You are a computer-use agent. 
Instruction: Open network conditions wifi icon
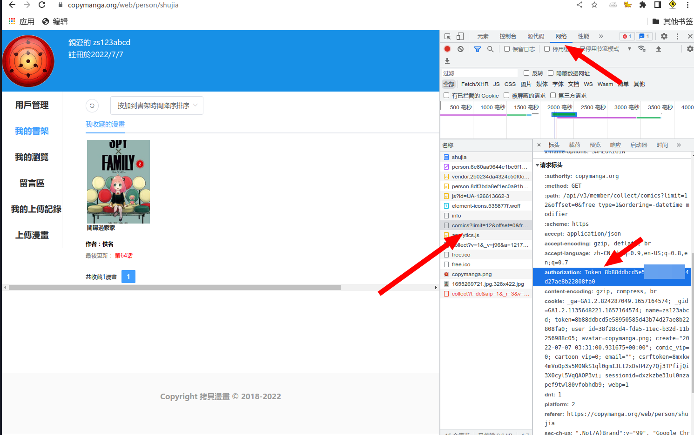click(x=642, y=49)
